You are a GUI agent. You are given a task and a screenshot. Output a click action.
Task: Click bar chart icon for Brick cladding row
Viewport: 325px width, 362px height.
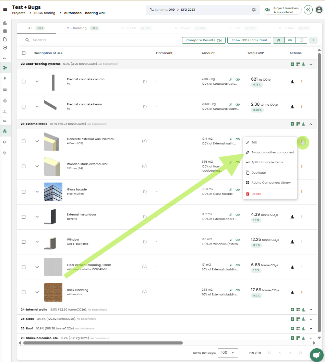click(x=292, y=292)
